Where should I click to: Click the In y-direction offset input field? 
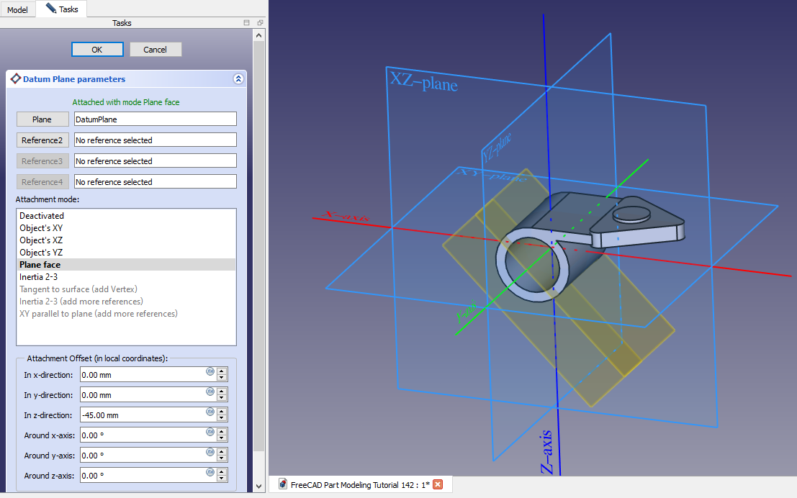(x=142, y=395)
